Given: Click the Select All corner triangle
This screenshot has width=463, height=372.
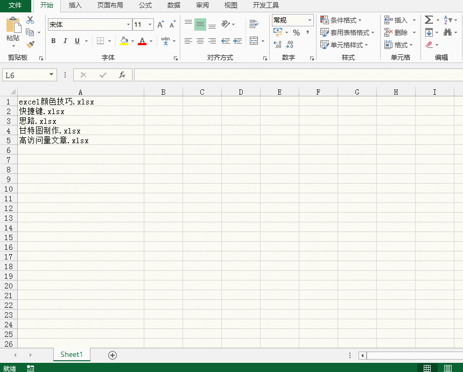Looking at the screenshot, I should coord(12,92).
